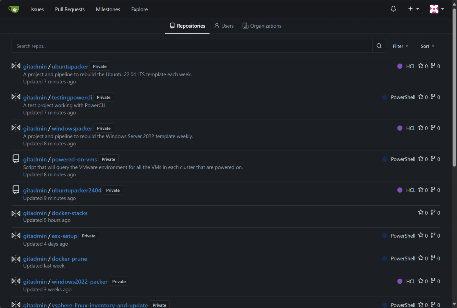Open the docker-stacks repository
457x308 pixels.
click(69, 213)
